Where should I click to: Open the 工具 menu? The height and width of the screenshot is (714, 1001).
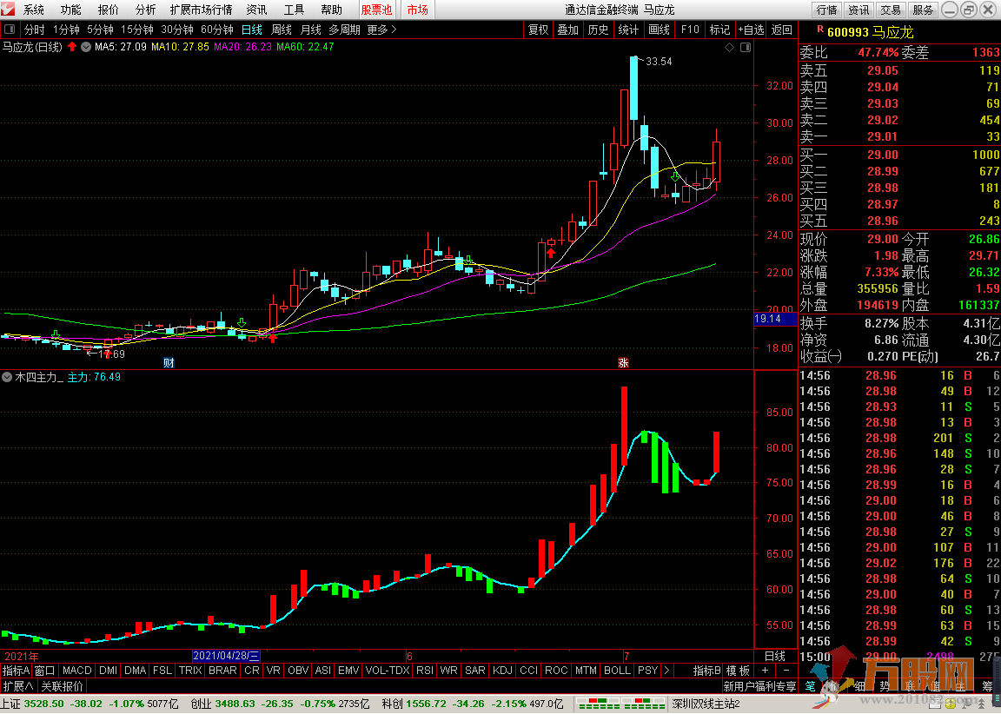(x=294, y=10)
